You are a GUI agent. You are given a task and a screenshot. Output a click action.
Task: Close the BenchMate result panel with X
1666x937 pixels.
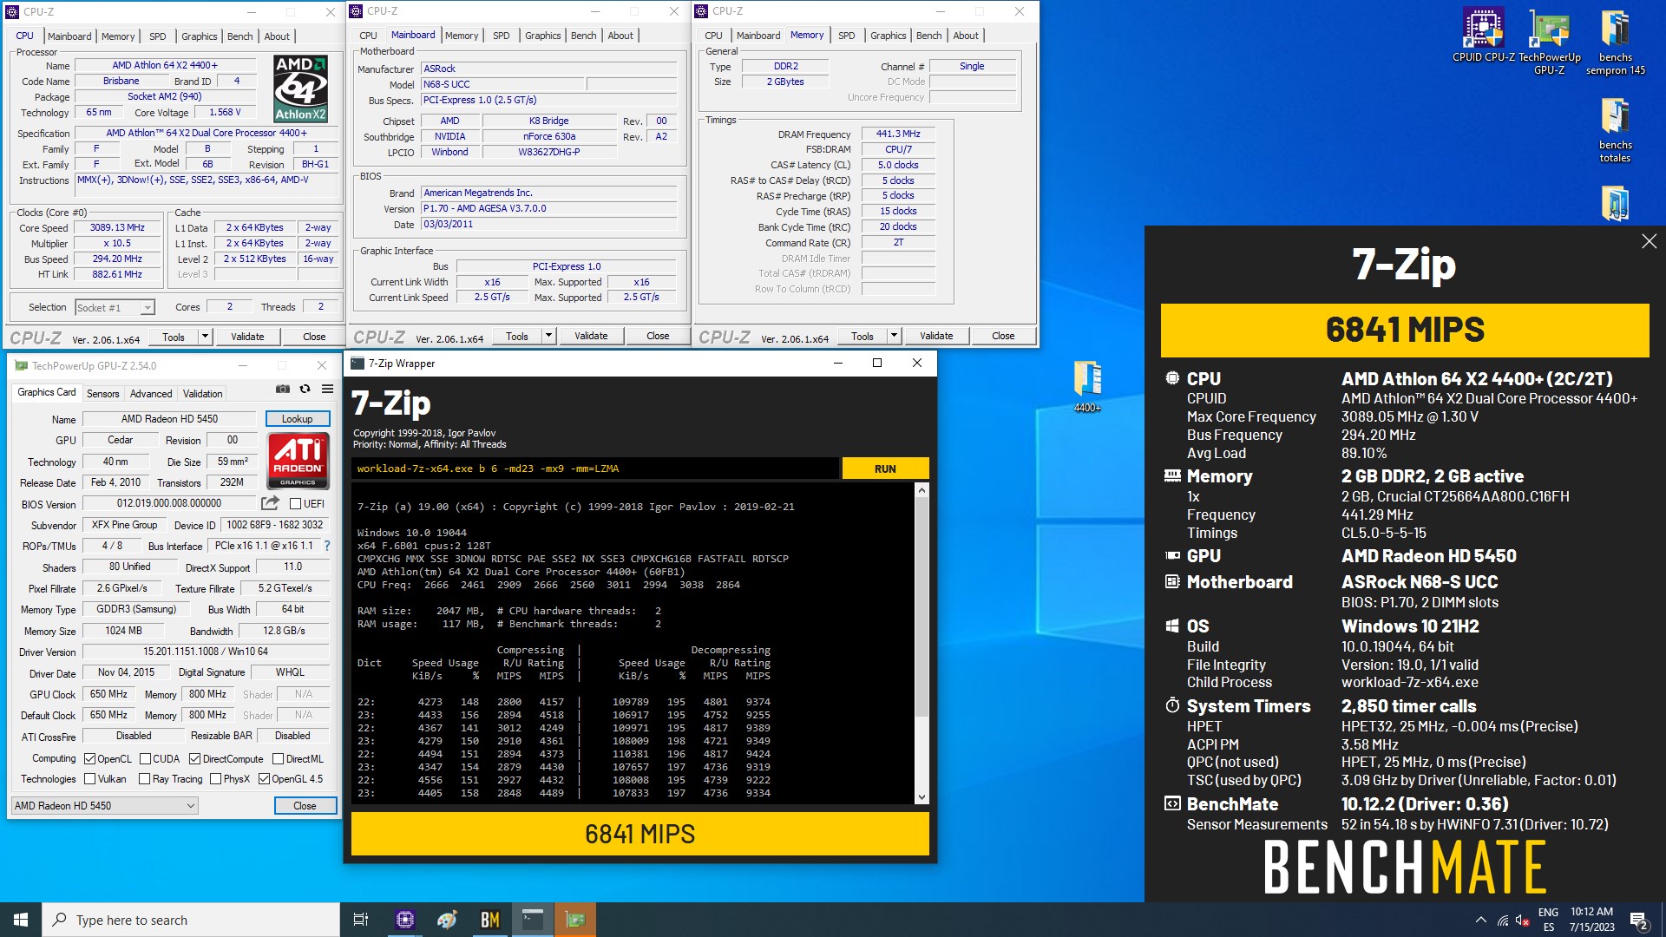click(x=1649, y=241)
